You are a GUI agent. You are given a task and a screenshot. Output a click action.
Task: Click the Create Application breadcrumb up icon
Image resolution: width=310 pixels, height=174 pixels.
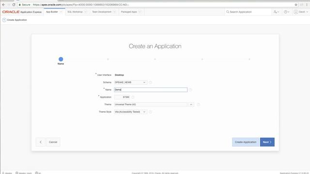pyautogui.click(x=4, y=20)
